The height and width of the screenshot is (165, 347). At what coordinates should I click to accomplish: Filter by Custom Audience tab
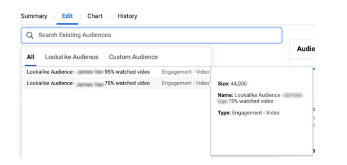click(133, 57)
